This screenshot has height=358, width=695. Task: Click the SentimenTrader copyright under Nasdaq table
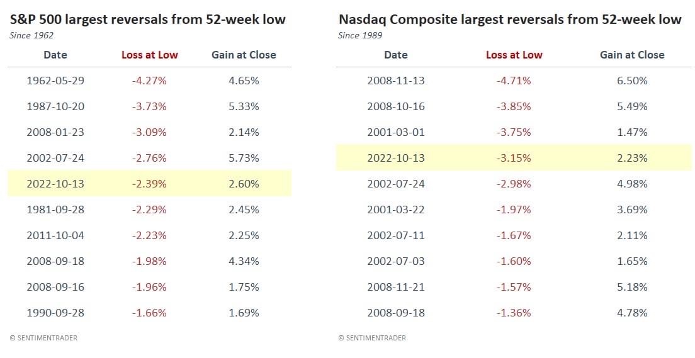tap(372, 338)
